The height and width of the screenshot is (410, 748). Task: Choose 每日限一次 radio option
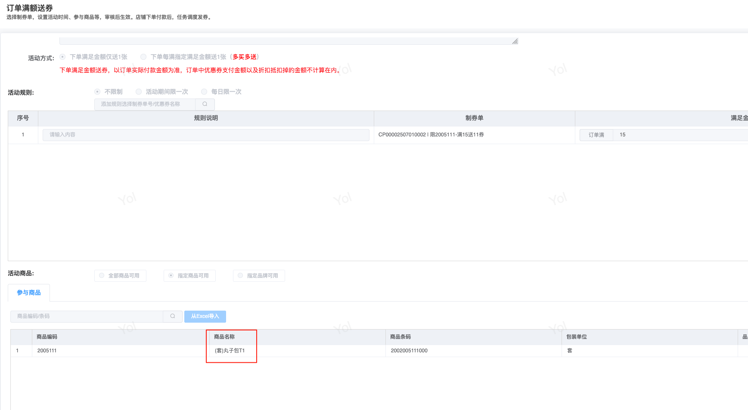point(204,92)
